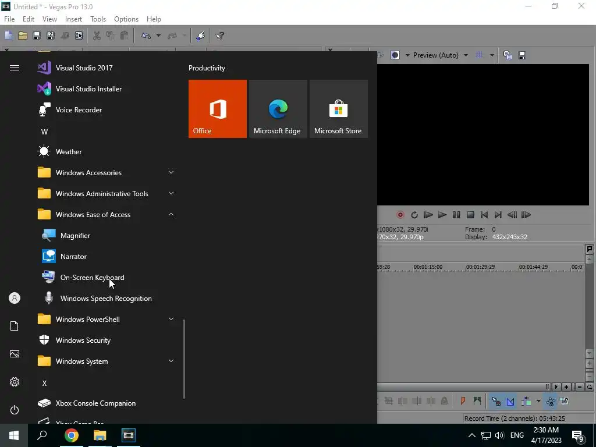Click the Undo arrow icon
The image size is (596, 447).
click(x=146, y=36)
